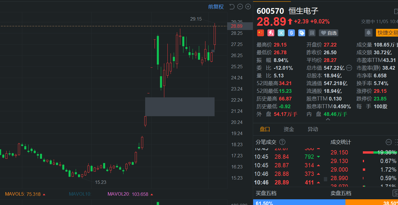Switch to the 资金 tab
The height and width of the screenshot is (205, 398).
click(x=289, y=129)
